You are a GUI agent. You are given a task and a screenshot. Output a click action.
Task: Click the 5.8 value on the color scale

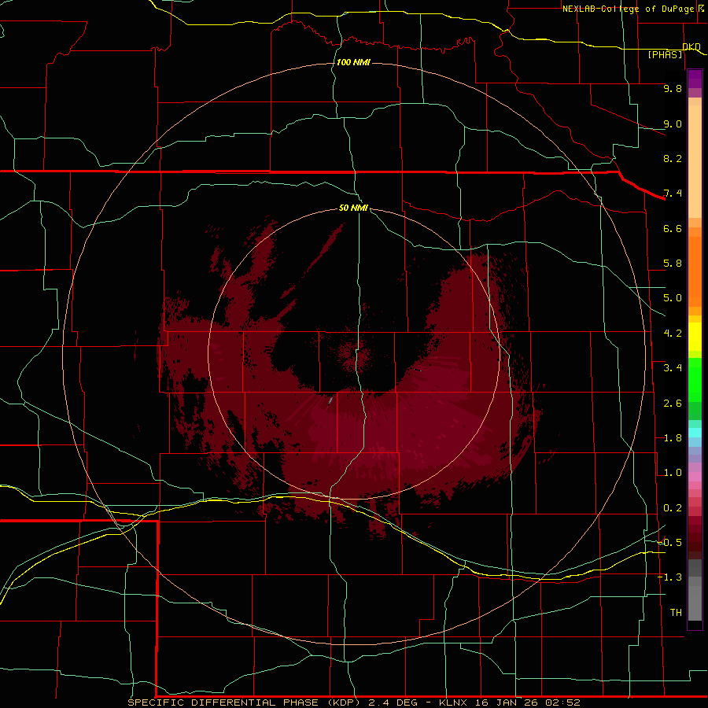click(673, 264)
